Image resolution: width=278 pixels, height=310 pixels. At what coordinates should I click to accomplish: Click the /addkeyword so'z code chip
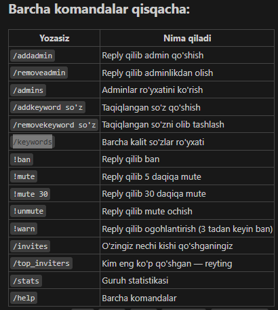click(x=47, y=107)
